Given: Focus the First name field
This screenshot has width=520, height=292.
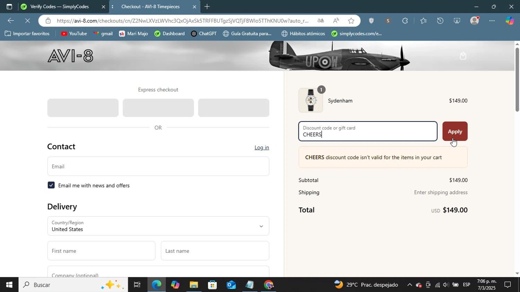Looking at the screenshot, I should (x=101, y=251).
